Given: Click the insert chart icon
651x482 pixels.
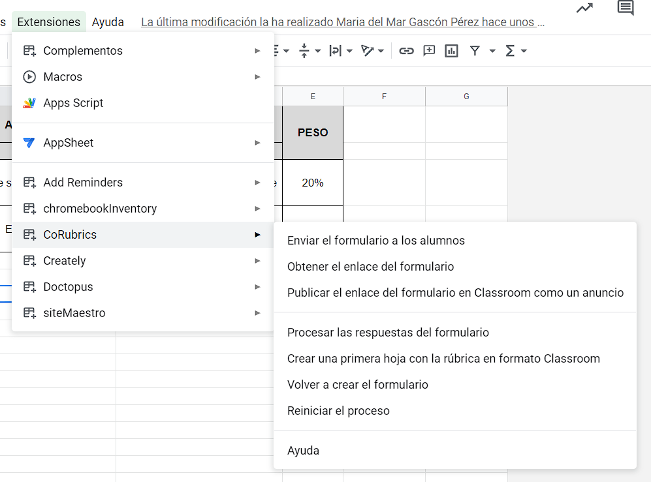Looking at the screenshot, I should point(451,51).
